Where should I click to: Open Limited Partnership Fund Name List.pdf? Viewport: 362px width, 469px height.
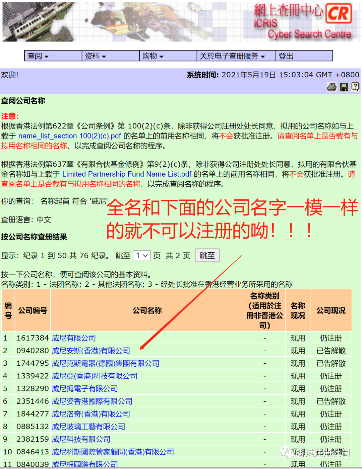[127, 174]
